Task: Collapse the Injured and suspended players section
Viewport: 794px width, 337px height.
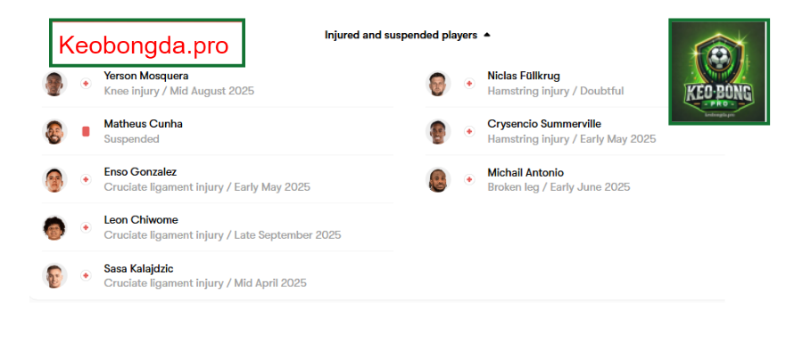Action: point(486,36)
